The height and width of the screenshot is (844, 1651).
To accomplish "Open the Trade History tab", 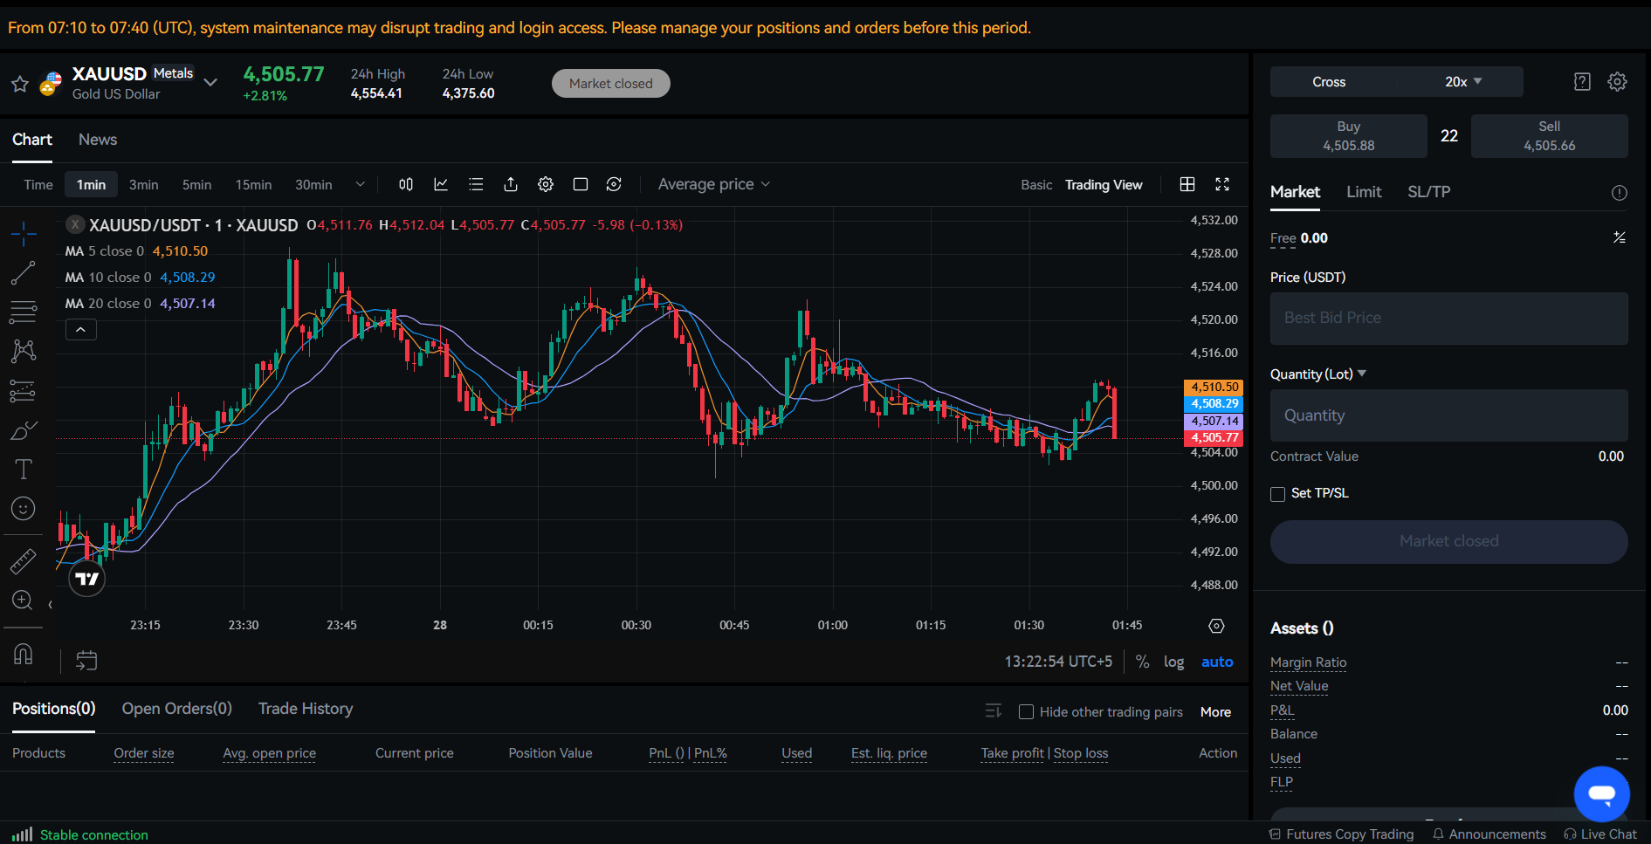I will (x=306, y=709).
